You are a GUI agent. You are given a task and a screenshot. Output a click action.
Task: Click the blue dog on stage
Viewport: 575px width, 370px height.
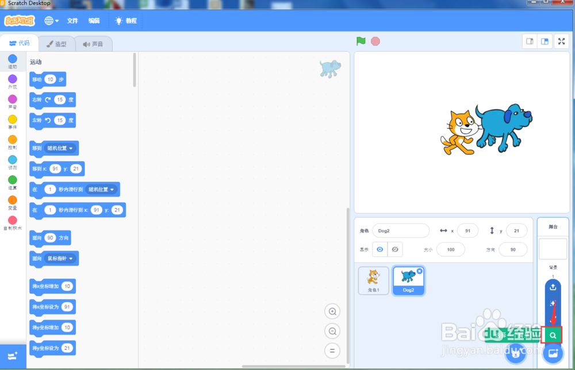pyautogui.click(x=504, y=128)
